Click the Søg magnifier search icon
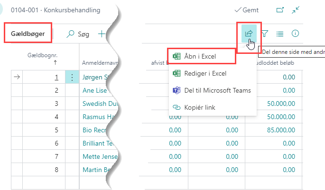 [71, 34]
